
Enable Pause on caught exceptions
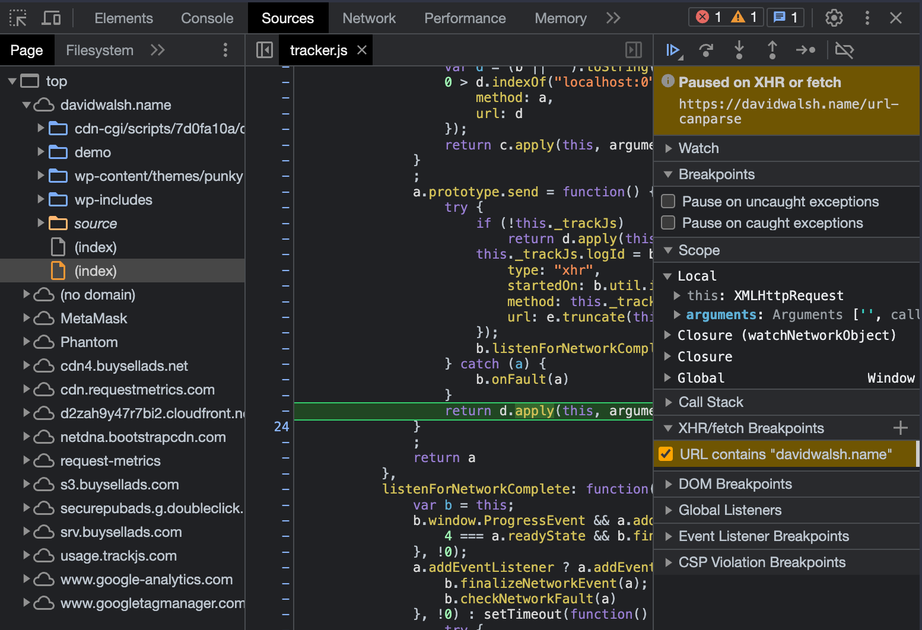point(667,222)
